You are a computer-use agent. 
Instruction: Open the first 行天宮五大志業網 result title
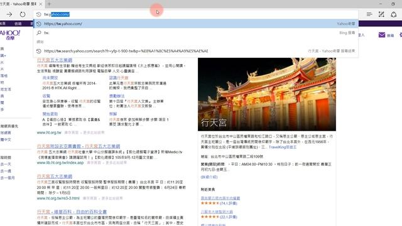55,60
